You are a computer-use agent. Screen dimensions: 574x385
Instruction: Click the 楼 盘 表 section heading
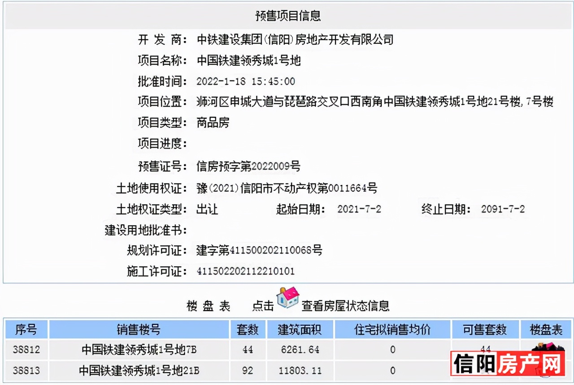coord(209,306)
